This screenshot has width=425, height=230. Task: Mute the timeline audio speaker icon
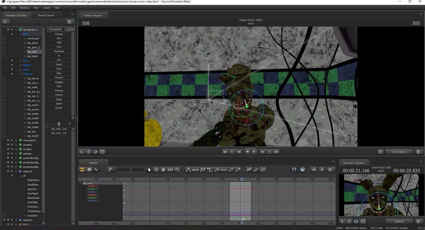(322, 169)
